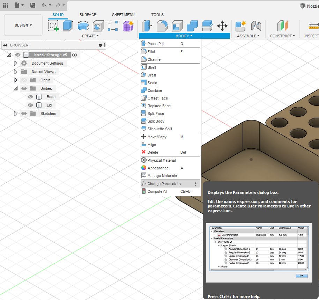319x300 pixels.
Task: Choose Offset Face menu entry
Action: [x=170, y=98]
